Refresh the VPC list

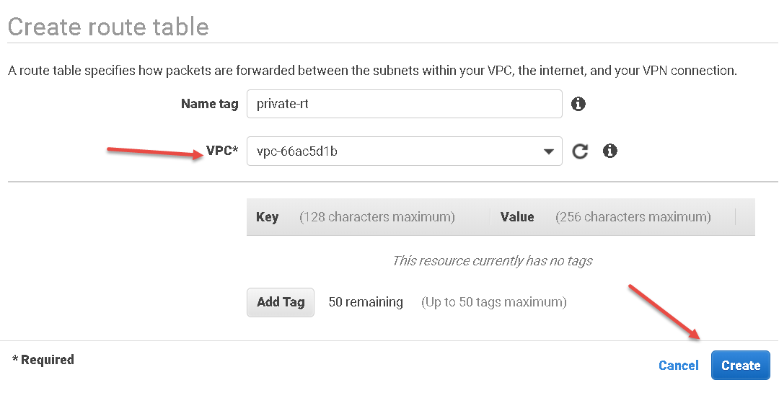pyautogui.click(x=581, y=151)
